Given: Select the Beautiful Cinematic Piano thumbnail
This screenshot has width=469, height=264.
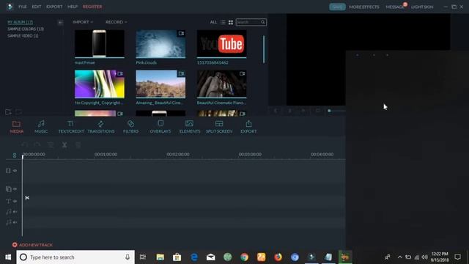Looking at the screenshot, I should point(221,84).
